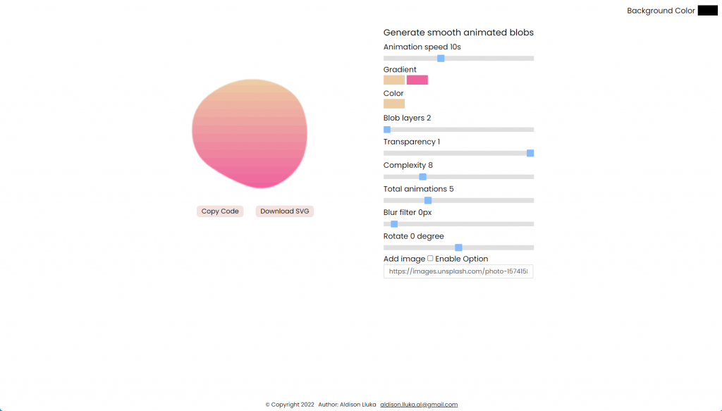
Task: Open the author's email link
Action: (x=419, y=404)
